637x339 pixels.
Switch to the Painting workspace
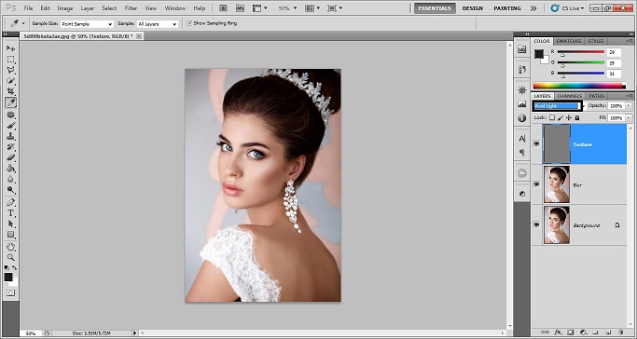pos(507,8)
